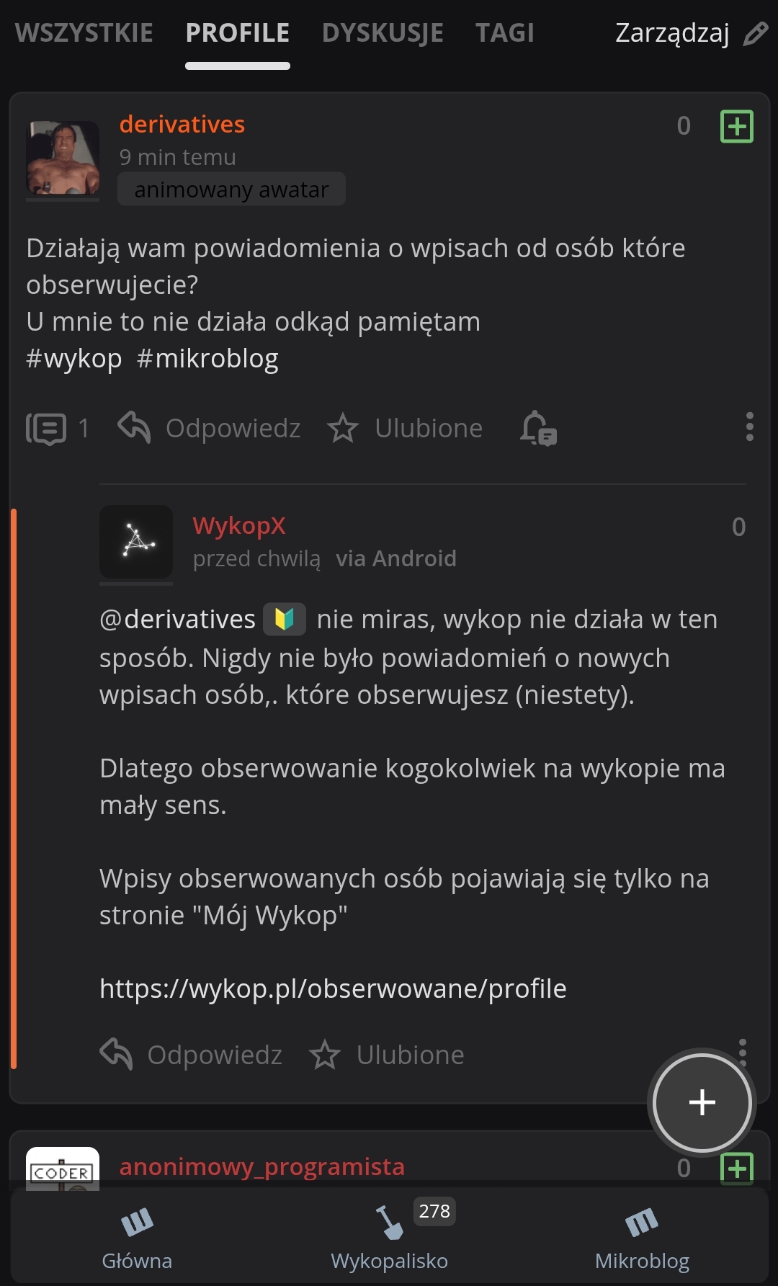The image size is (778, 1286).
Task: Open three-dot menu on derivatives post
Action: click(x=749, y=427)
